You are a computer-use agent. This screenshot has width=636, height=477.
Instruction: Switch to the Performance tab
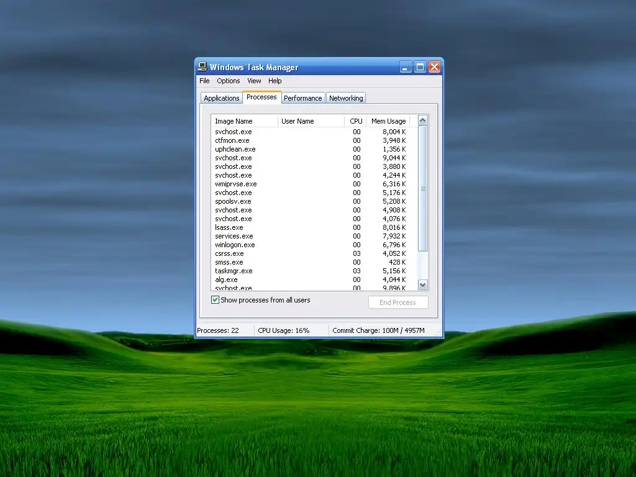(303, 98)
